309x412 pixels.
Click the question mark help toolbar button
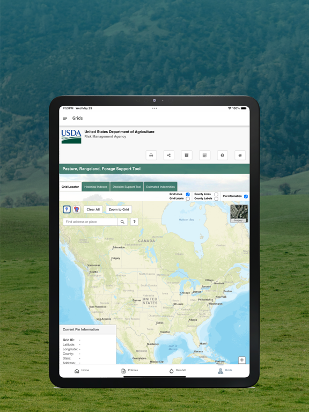click(222, 155)
